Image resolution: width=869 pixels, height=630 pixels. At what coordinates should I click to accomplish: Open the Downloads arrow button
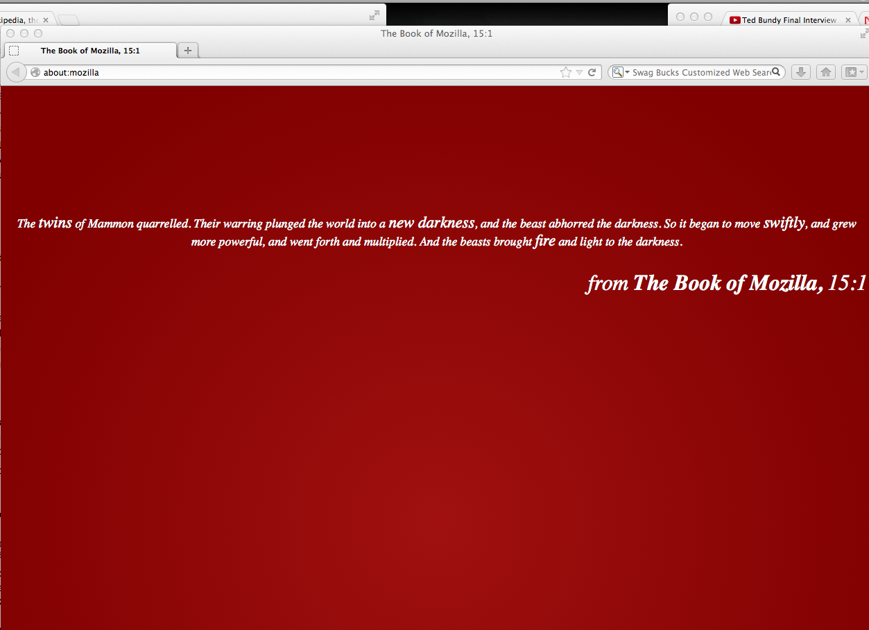point(801,72)
